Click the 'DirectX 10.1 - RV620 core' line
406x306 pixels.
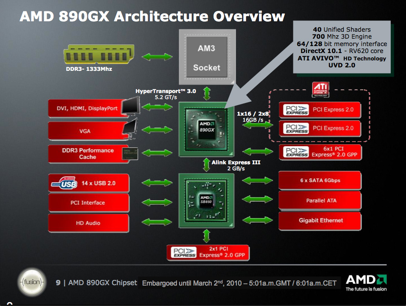coord(342,51)
